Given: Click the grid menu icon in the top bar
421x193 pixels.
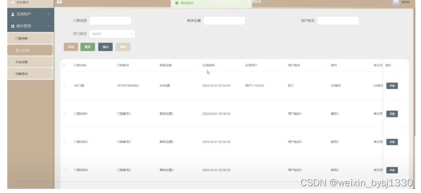Looking at the screenshot, I should tap(59, 2).
